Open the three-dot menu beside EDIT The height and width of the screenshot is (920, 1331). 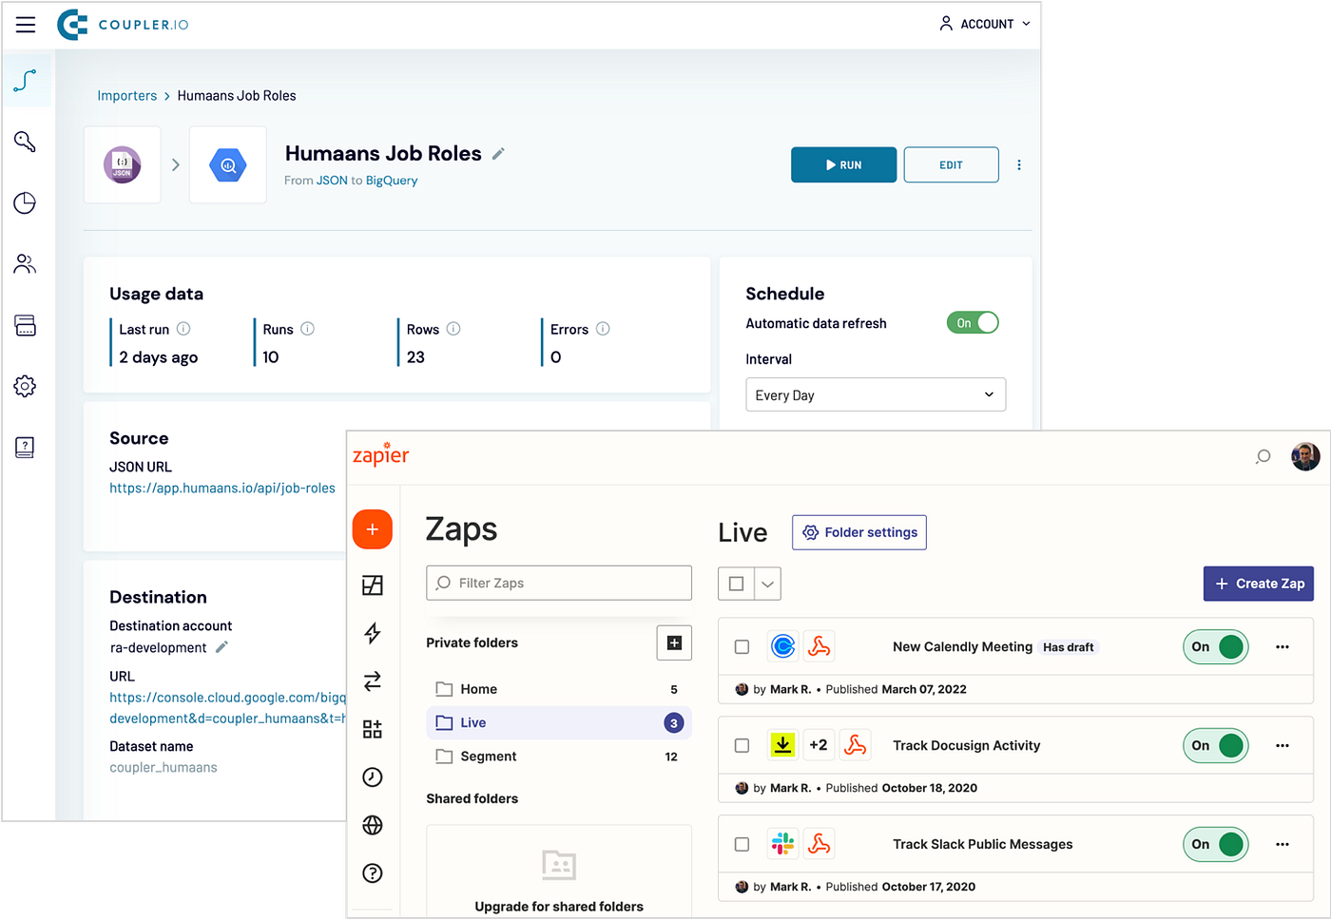[x=1019, y=164]
